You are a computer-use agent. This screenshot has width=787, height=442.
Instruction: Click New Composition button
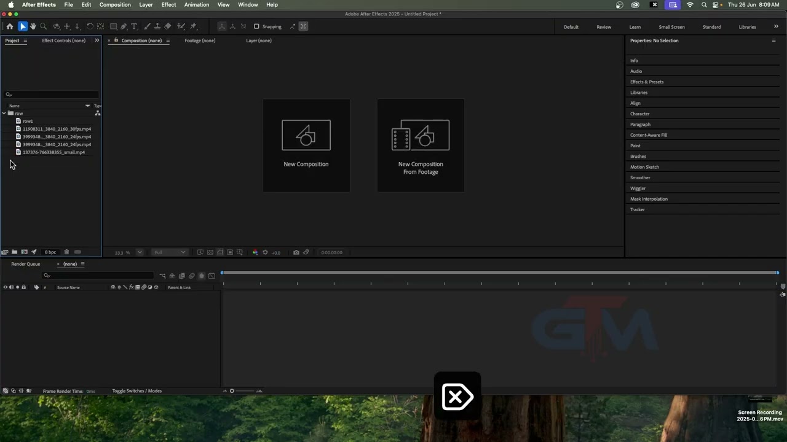(306, 145)
